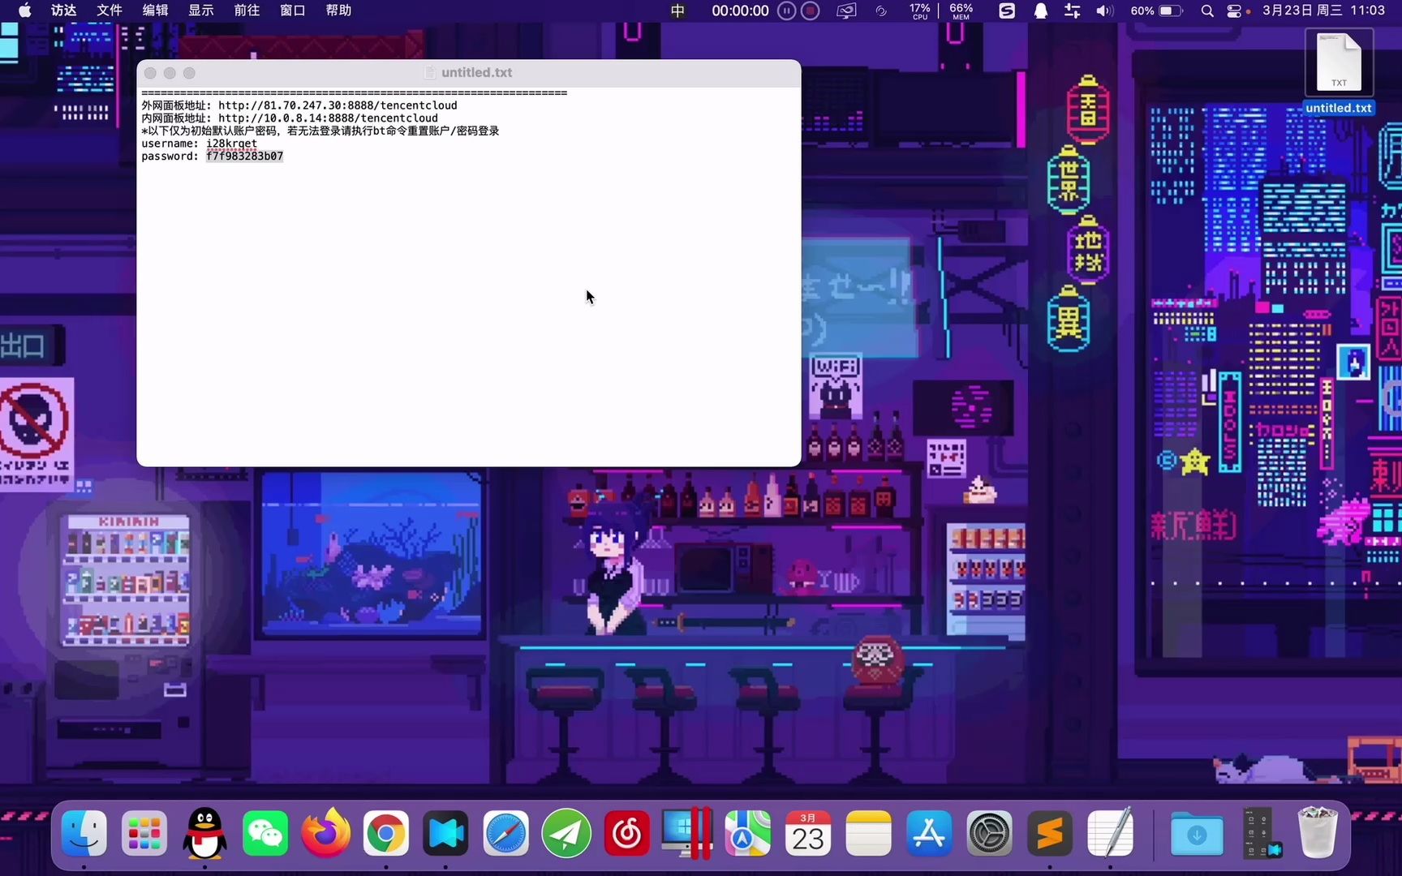The height and width of the screenshot is (876, 1402).
Task: Open the Downloads folder in Dock
Action: click(x=1197, y=833)
